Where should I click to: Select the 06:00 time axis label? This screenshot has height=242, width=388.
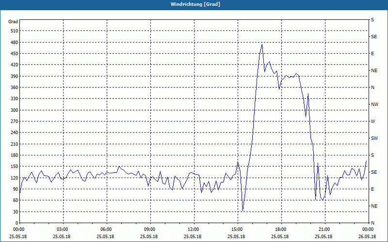coord(107,229)
